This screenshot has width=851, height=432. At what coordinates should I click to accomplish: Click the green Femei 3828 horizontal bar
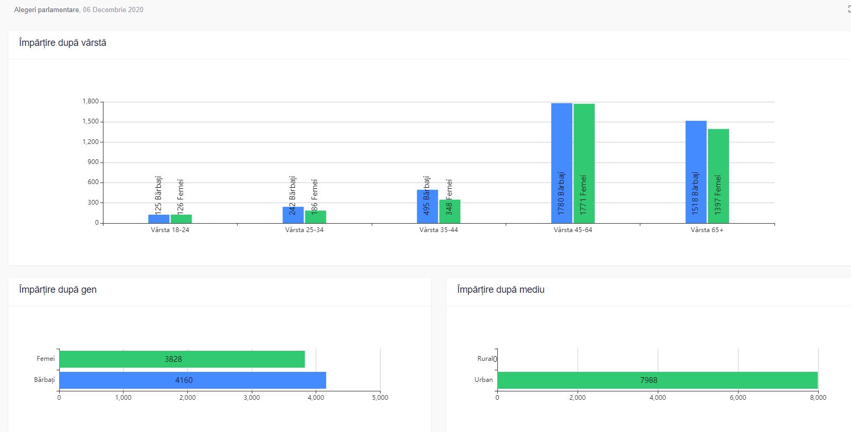182,359
